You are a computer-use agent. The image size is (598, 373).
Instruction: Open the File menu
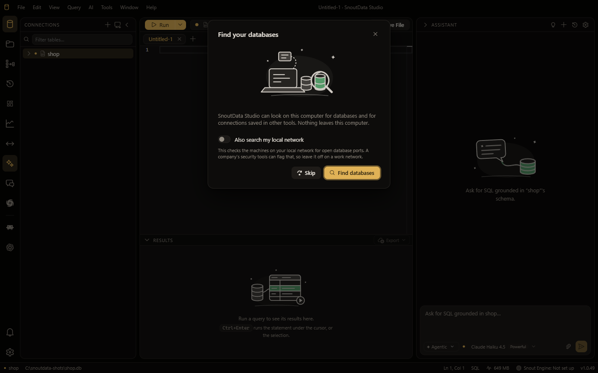[x=21, y=7]
